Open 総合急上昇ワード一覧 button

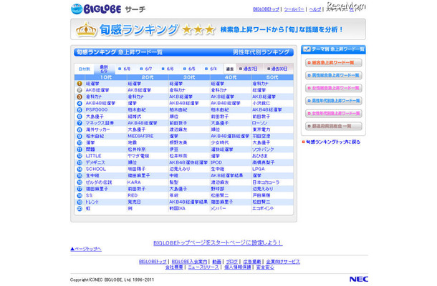334,63
